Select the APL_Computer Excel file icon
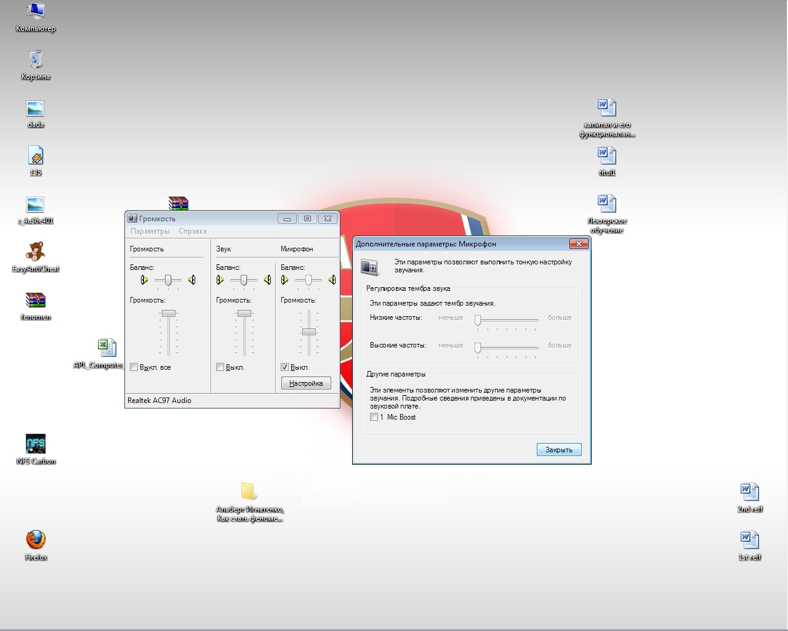The height and width of the screenshot is (631, 788). (x=107, y=348)
